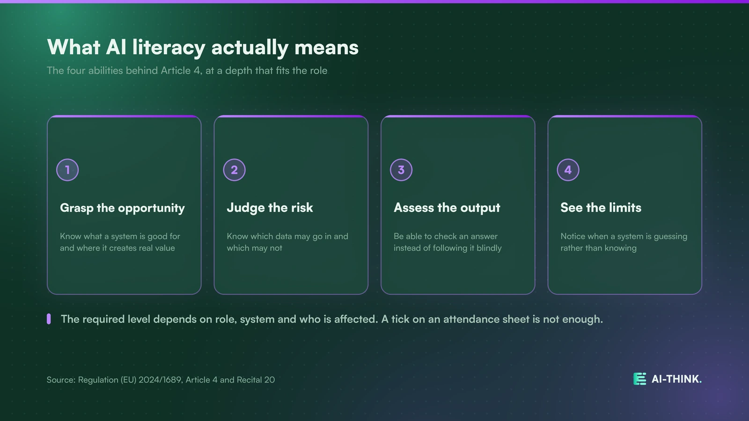Click the sentence 'The required level depends on role'
This screenshot has height=421, width=749.
(x=149, y=319)
